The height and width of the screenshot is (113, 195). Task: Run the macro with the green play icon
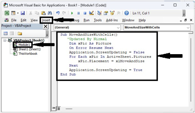[72, 13]
